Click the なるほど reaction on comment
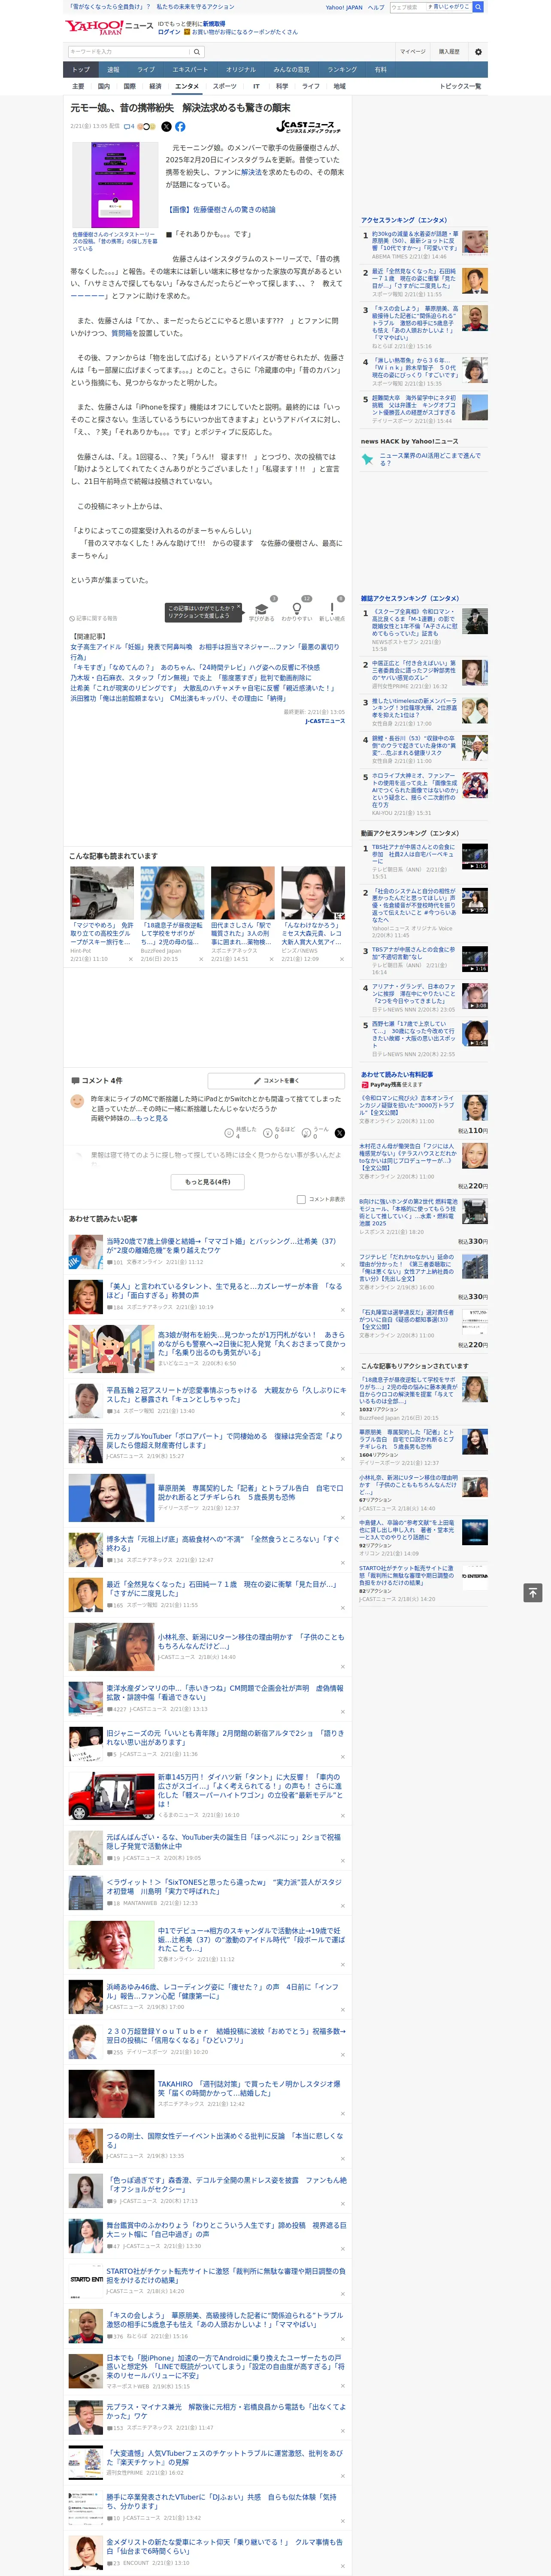Screen dimensions: 551x2576 (x=268, y=1133)
